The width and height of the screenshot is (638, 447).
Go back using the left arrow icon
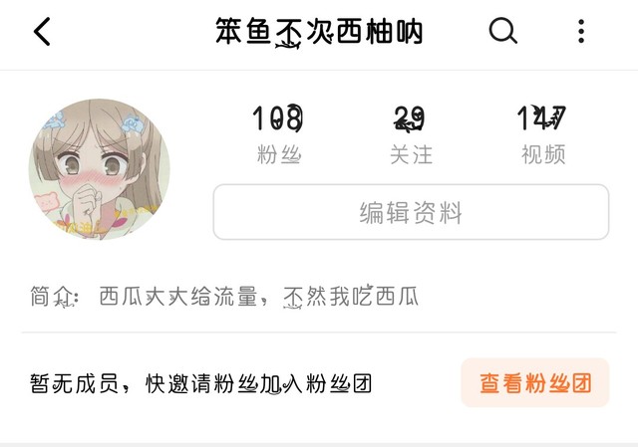pos(42,31)
